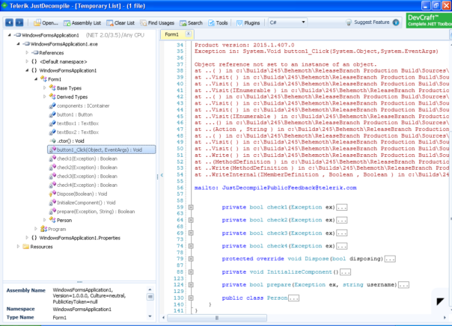Expand the Resources folder node
The image size is (452, 326).
point(18,247)
